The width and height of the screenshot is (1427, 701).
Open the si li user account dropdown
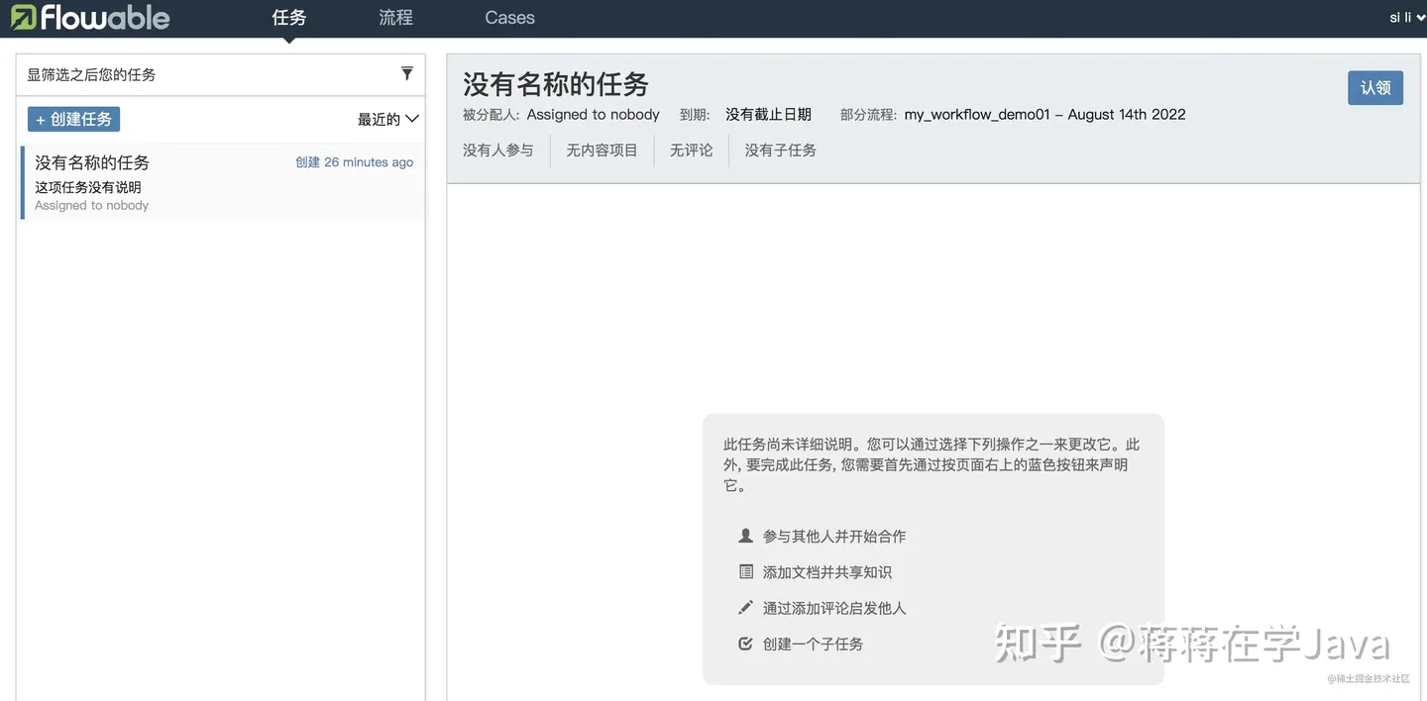[x=1404, y=17]
